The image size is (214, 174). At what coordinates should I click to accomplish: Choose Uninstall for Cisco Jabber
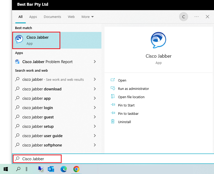click(124, 122)
